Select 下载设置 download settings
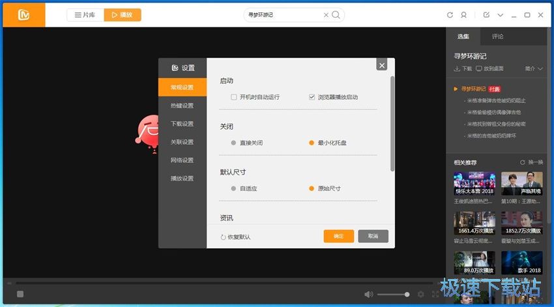The image size is (554, 307). coord(182,124)
